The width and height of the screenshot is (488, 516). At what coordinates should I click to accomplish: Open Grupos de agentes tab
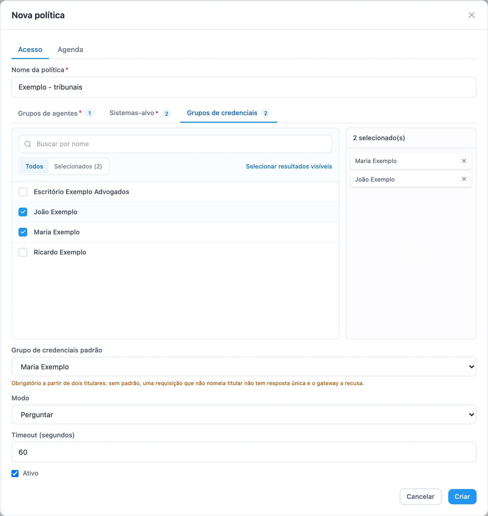pos(56,113)
